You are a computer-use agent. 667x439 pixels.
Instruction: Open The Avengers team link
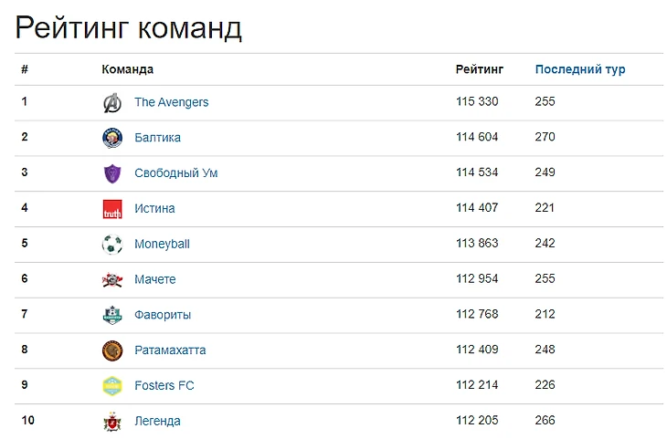coord(172,102)
